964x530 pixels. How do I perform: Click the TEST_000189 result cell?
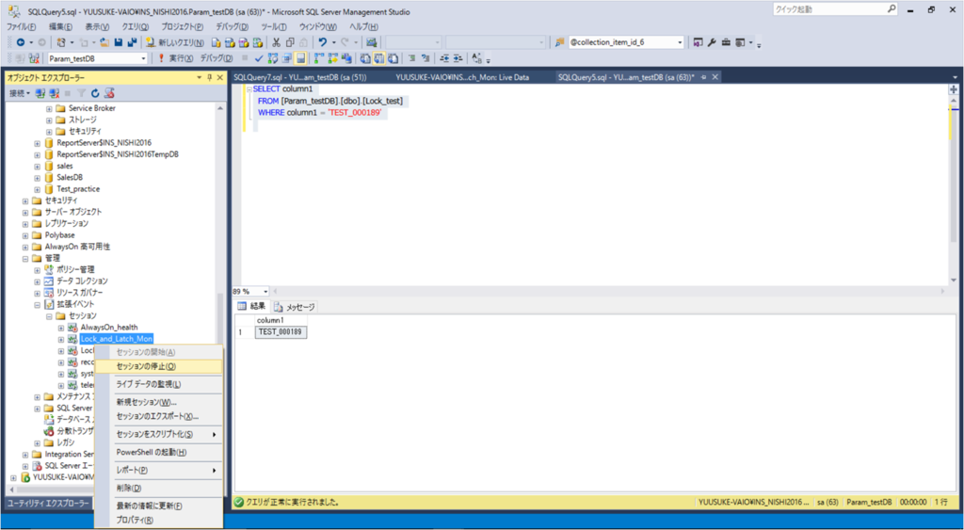[x=281, y=332]
